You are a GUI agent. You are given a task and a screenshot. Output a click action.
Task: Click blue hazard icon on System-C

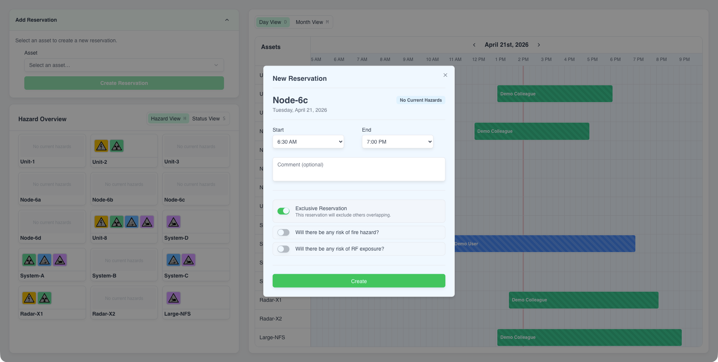click(x=174, y=260)
